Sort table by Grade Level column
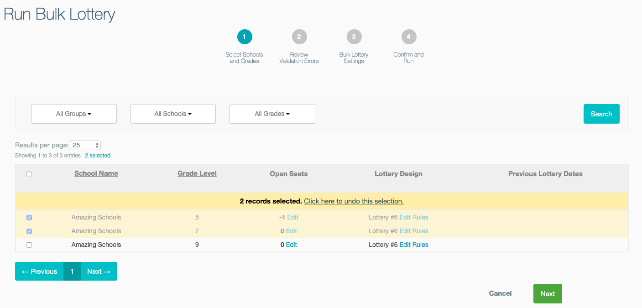Viewport: 642px width, 308px height. (x=197, y=173)
